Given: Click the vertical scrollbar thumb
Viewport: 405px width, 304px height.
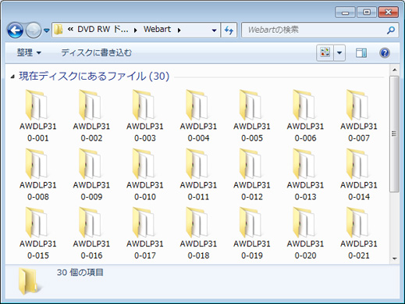Looking at the screenshot, I should click(394, 134).
